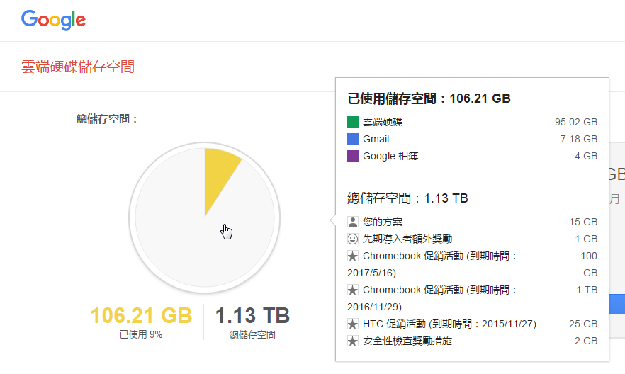Click the 1 GB bonus value
Screen dimensions: 625x374
pyautogui.click(x=586, y=239)
